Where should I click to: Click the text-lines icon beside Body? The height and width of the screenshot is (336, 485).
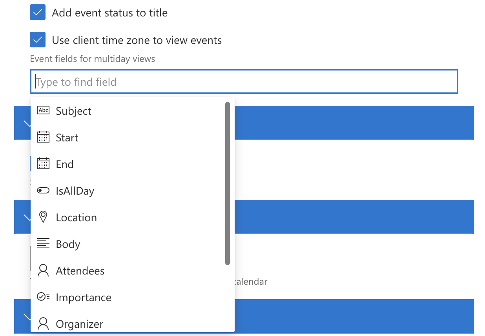[43, 244]
